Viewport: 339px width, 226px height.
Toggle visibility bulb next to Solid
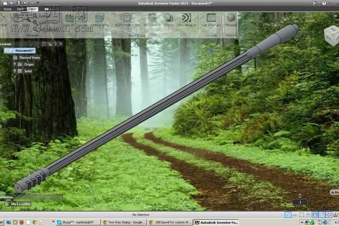14,71
